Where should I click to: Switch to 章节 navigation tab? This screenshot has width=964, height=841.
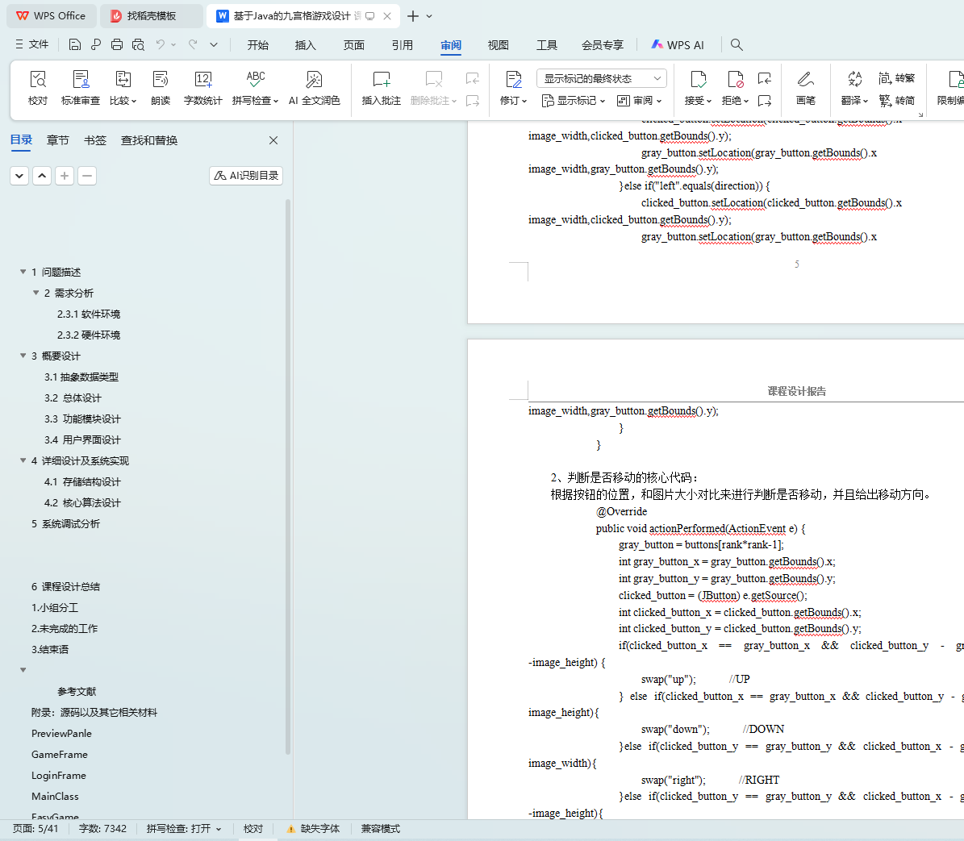coord(58,140)
